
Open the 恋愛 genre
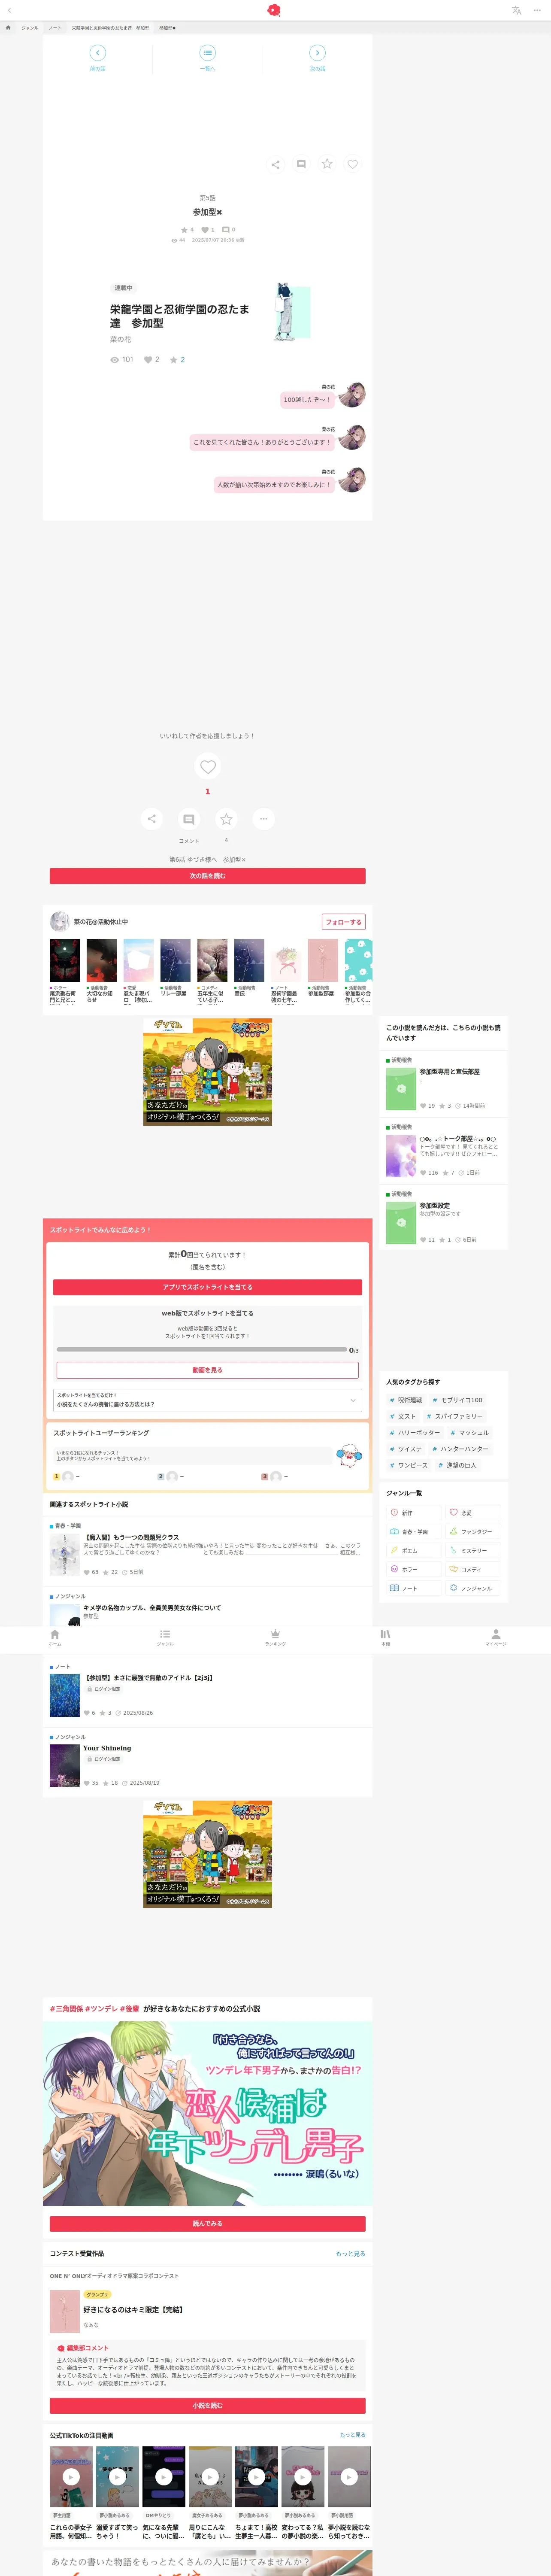coord(473,1513)
